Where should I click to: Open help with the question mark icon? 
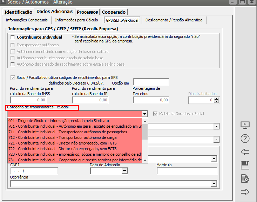pyautogui.click(x=245, y=139)
